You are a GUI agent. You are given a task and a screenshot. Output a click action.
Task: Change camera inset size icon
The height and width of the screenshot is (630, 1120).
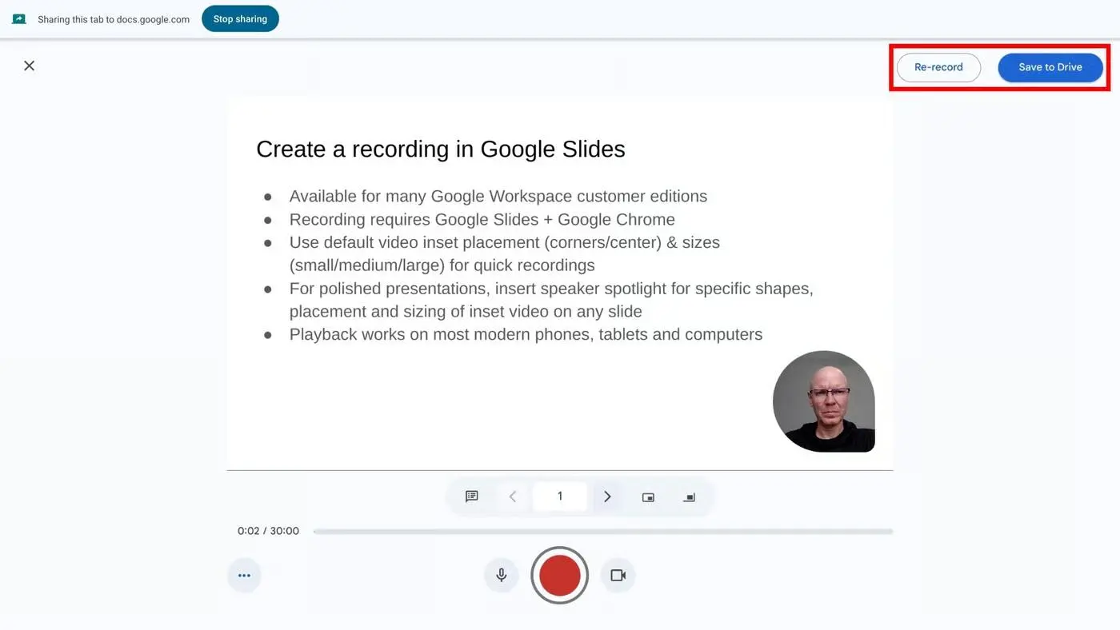[x=648, y=497]
